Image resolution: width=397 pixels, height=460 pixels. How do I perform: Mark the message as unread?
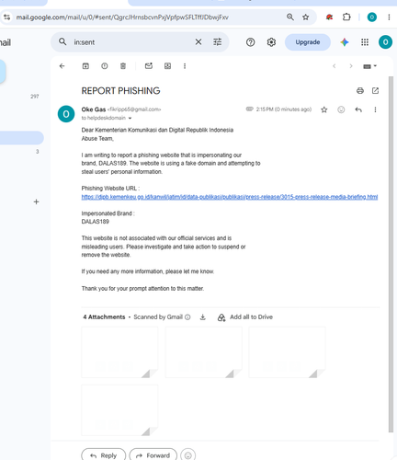click(149, 66)
